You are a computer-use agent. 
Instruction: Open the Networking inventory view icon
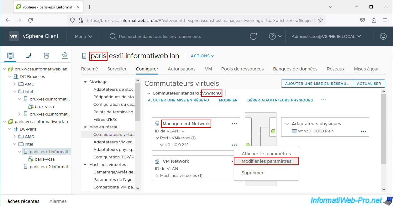coord(65,56)
